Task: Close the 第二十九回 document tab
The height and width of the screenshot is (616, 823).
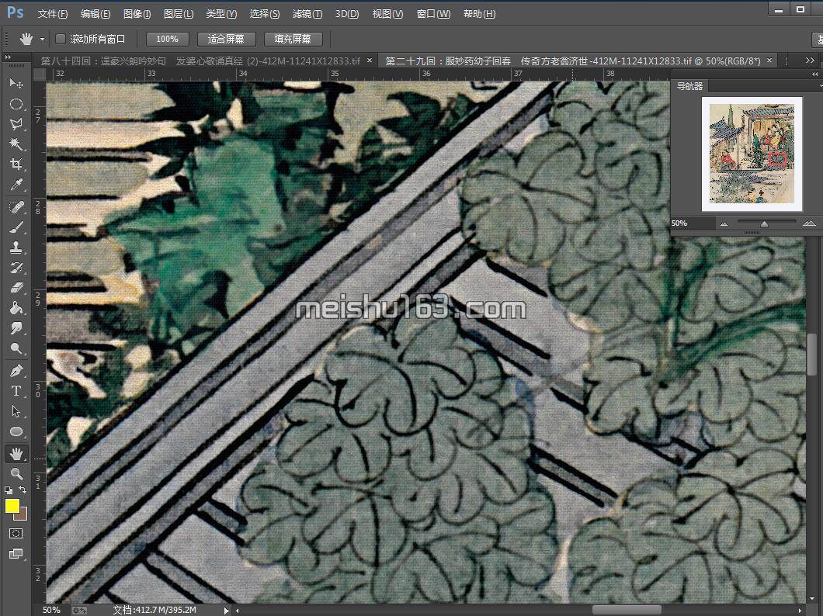Action: click(769, 61)
